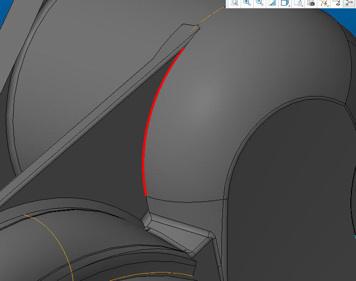
Task: Select the Zoom Out tool
Action: 260,3
